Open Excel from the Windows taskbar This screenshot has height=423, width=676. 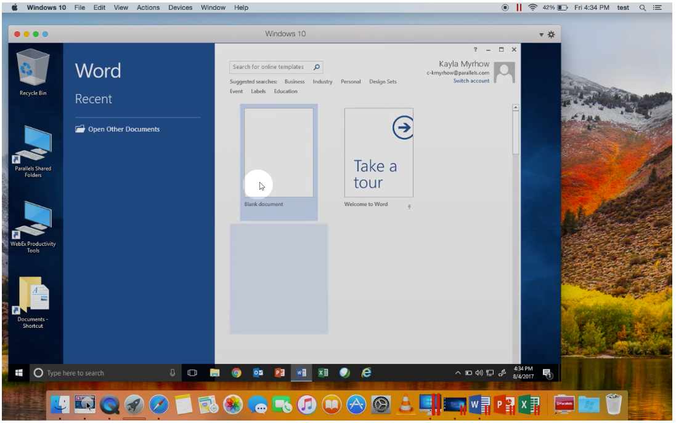coord(323,373)
